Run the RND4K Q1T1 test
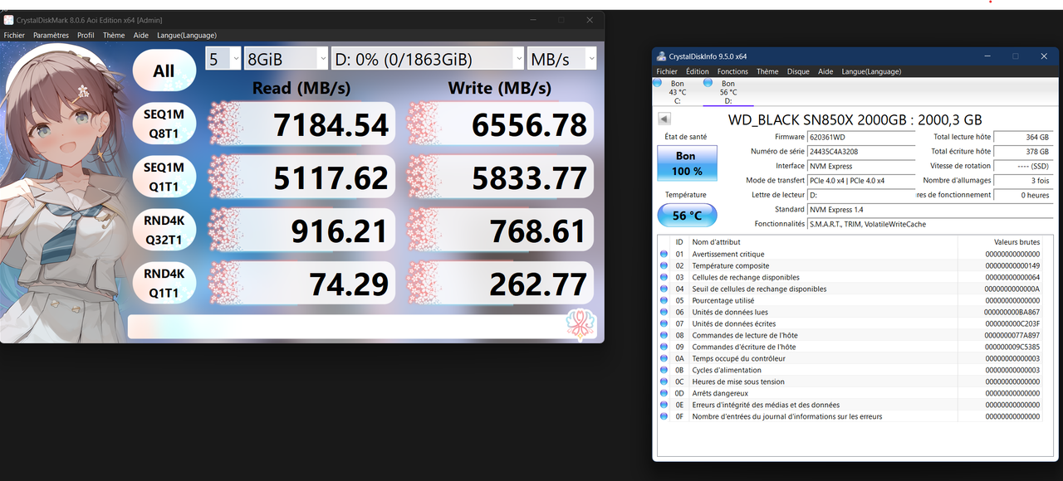 point(164,283)
